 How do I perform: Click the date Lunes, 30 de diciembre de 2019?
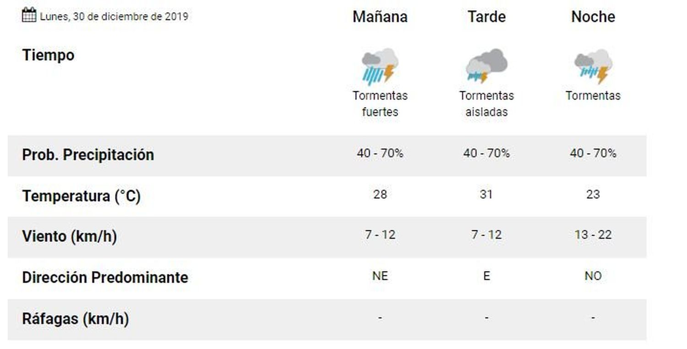point(114,16)
